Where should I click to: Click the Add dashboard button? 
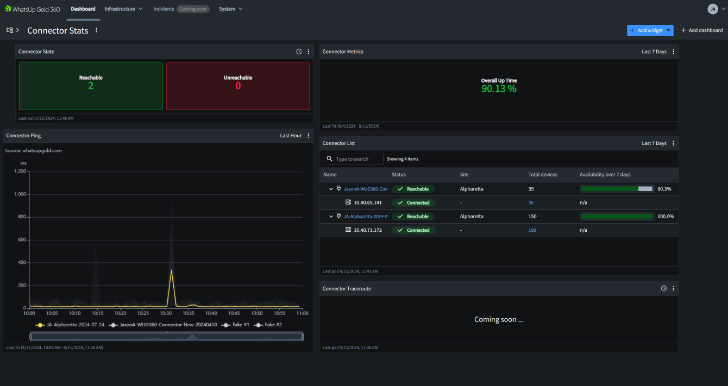[702, 30]
